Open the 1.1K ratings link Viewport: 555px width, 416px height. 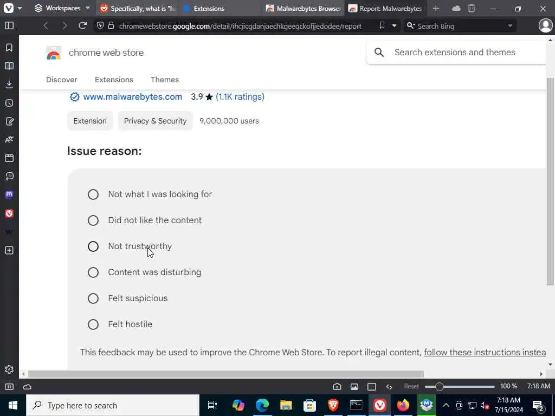click(240, 97)
